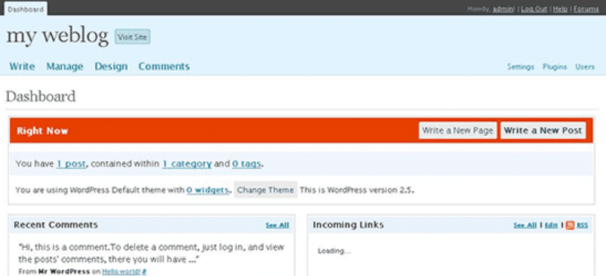Click Edit in Incoming Links header
606x276 pixels.
click(x=551, y=226)
